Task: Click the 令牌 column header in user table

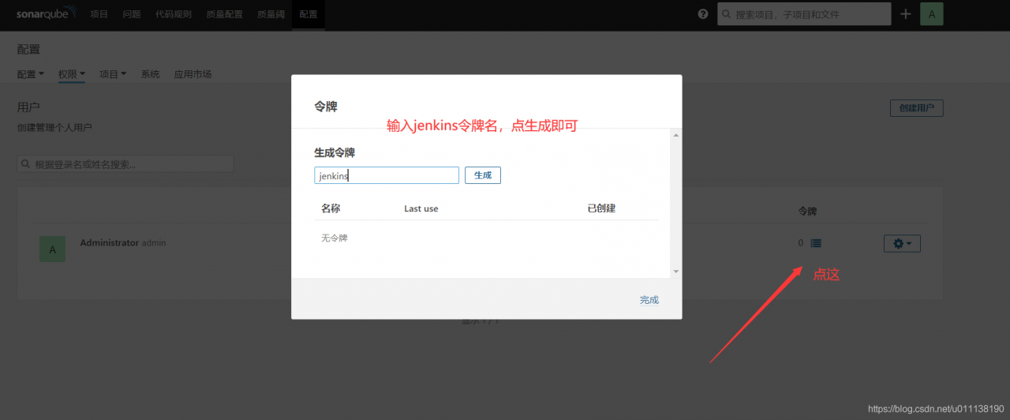Action: (807, 212)
